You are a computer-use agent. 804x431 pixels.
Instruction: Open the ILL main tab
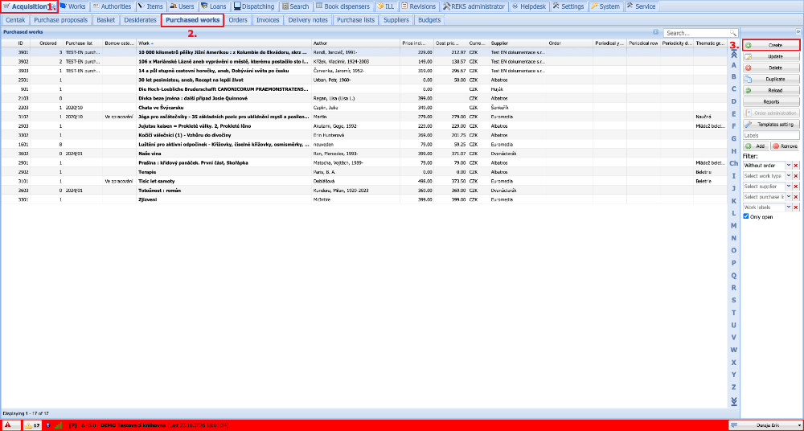[x=386, y=6]
